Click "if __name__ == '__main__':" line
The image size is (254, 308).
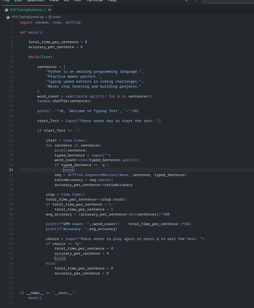(48, 293)
